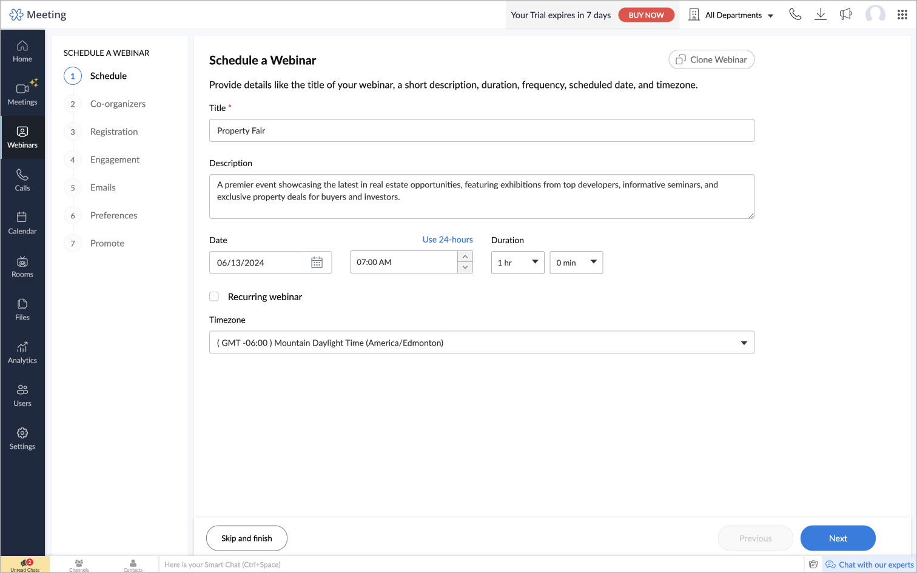917x573 pixels.
Task: Click the phone call icon in header
Action: (x=795, y=15)
